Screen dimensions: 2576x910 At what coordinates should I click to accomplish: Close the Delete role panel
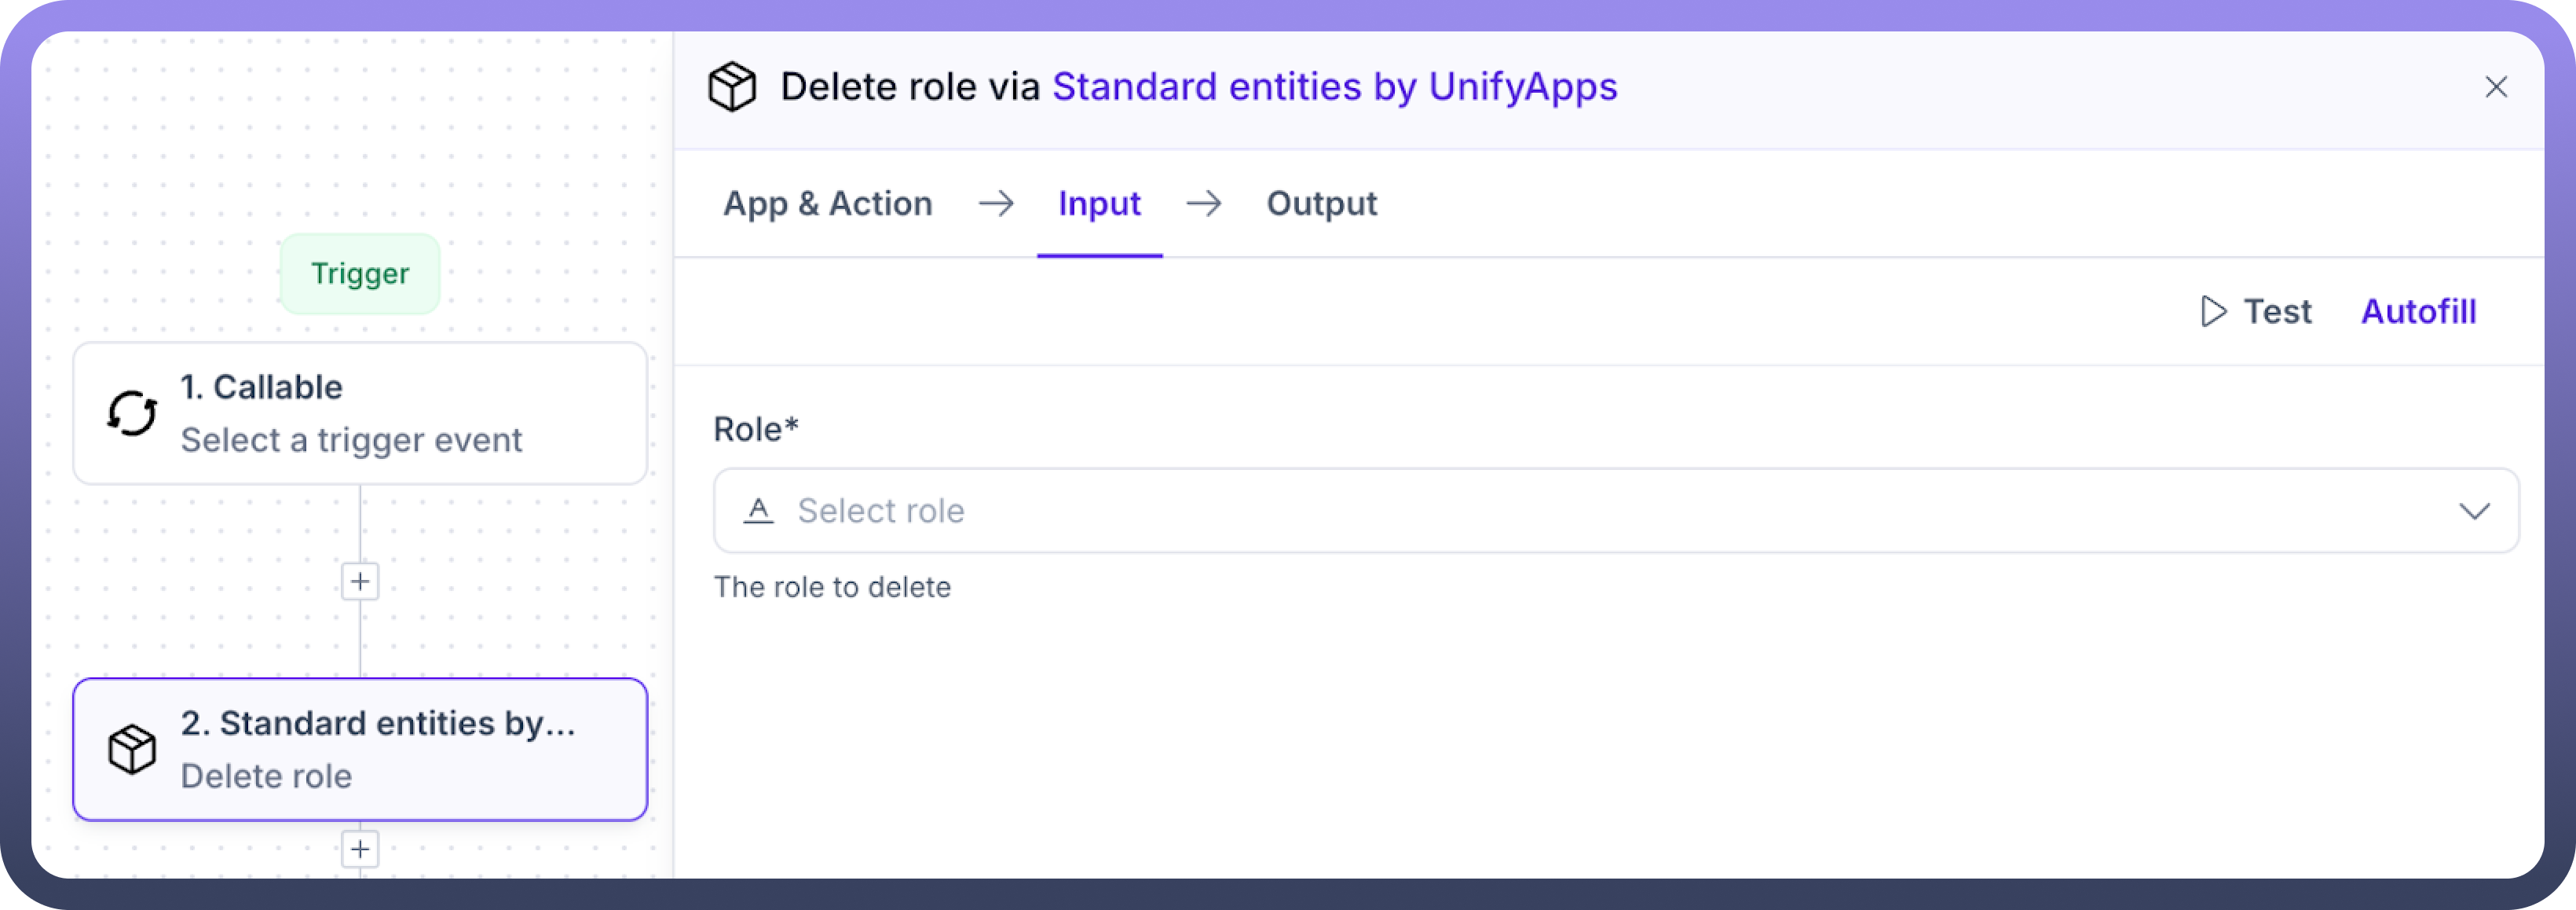click(x=2496, y=87)
